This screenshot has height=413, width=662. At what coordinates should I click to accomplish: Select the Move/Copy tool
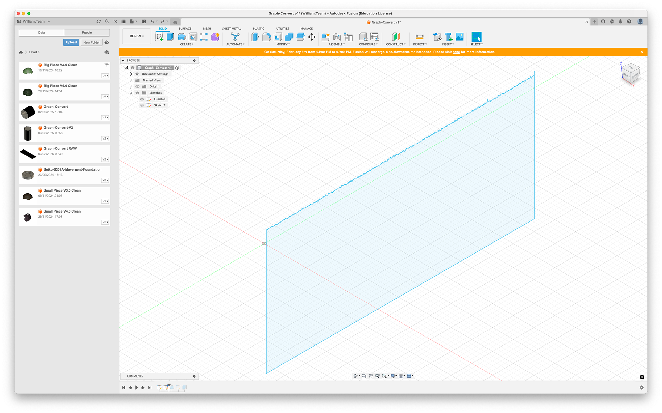pos(312,37)
